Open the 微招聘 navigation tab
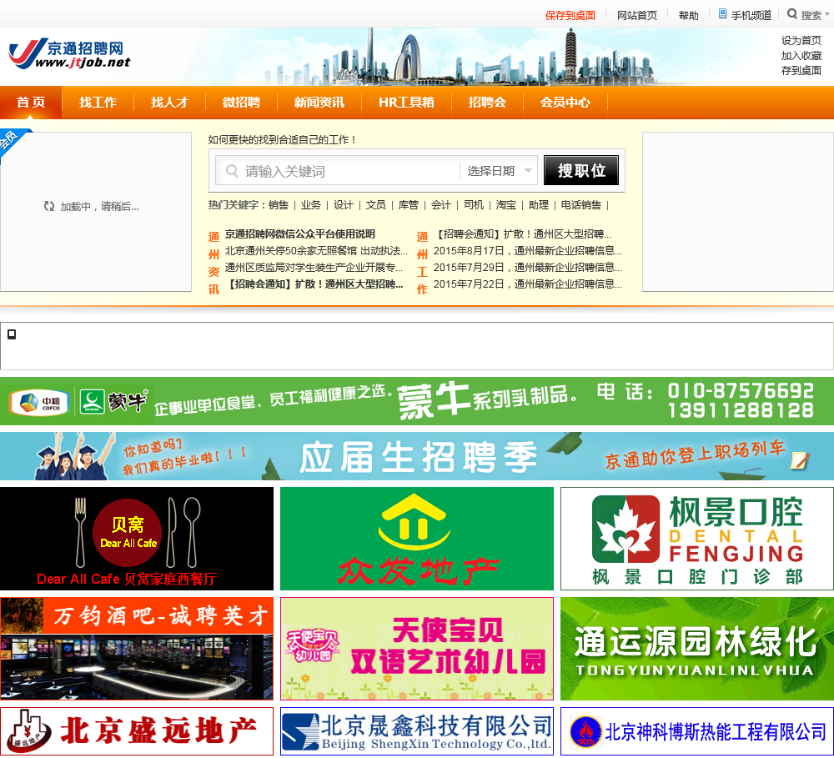 click(241, 102)
